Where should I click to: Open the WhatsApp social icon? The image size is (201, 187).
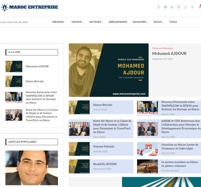coord(186,7)
